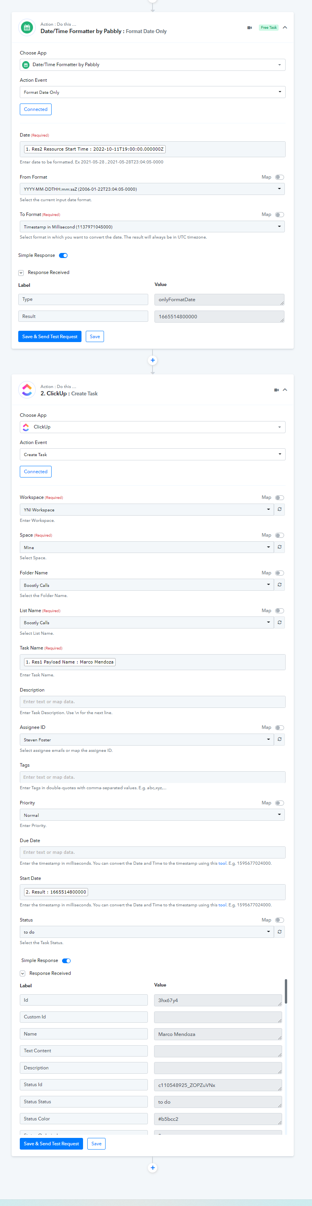Screen dimensions: 312x1206
Task: Click the video camera icon in ClickUp header
Action: tap(277, 390)
